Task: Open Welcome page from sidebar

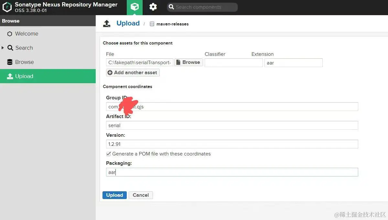Action: 48,34
